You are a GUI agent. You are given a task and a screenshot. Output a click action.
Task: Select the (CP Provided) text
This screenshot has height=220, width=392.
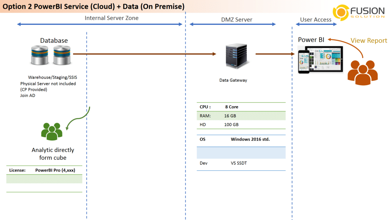click(x=34, y=89)
